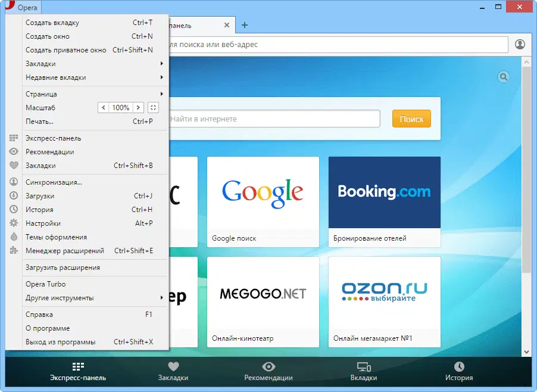Increase zoom with right arrow
The height and width of the screenshot is (392, 537).
coord(138,108)
